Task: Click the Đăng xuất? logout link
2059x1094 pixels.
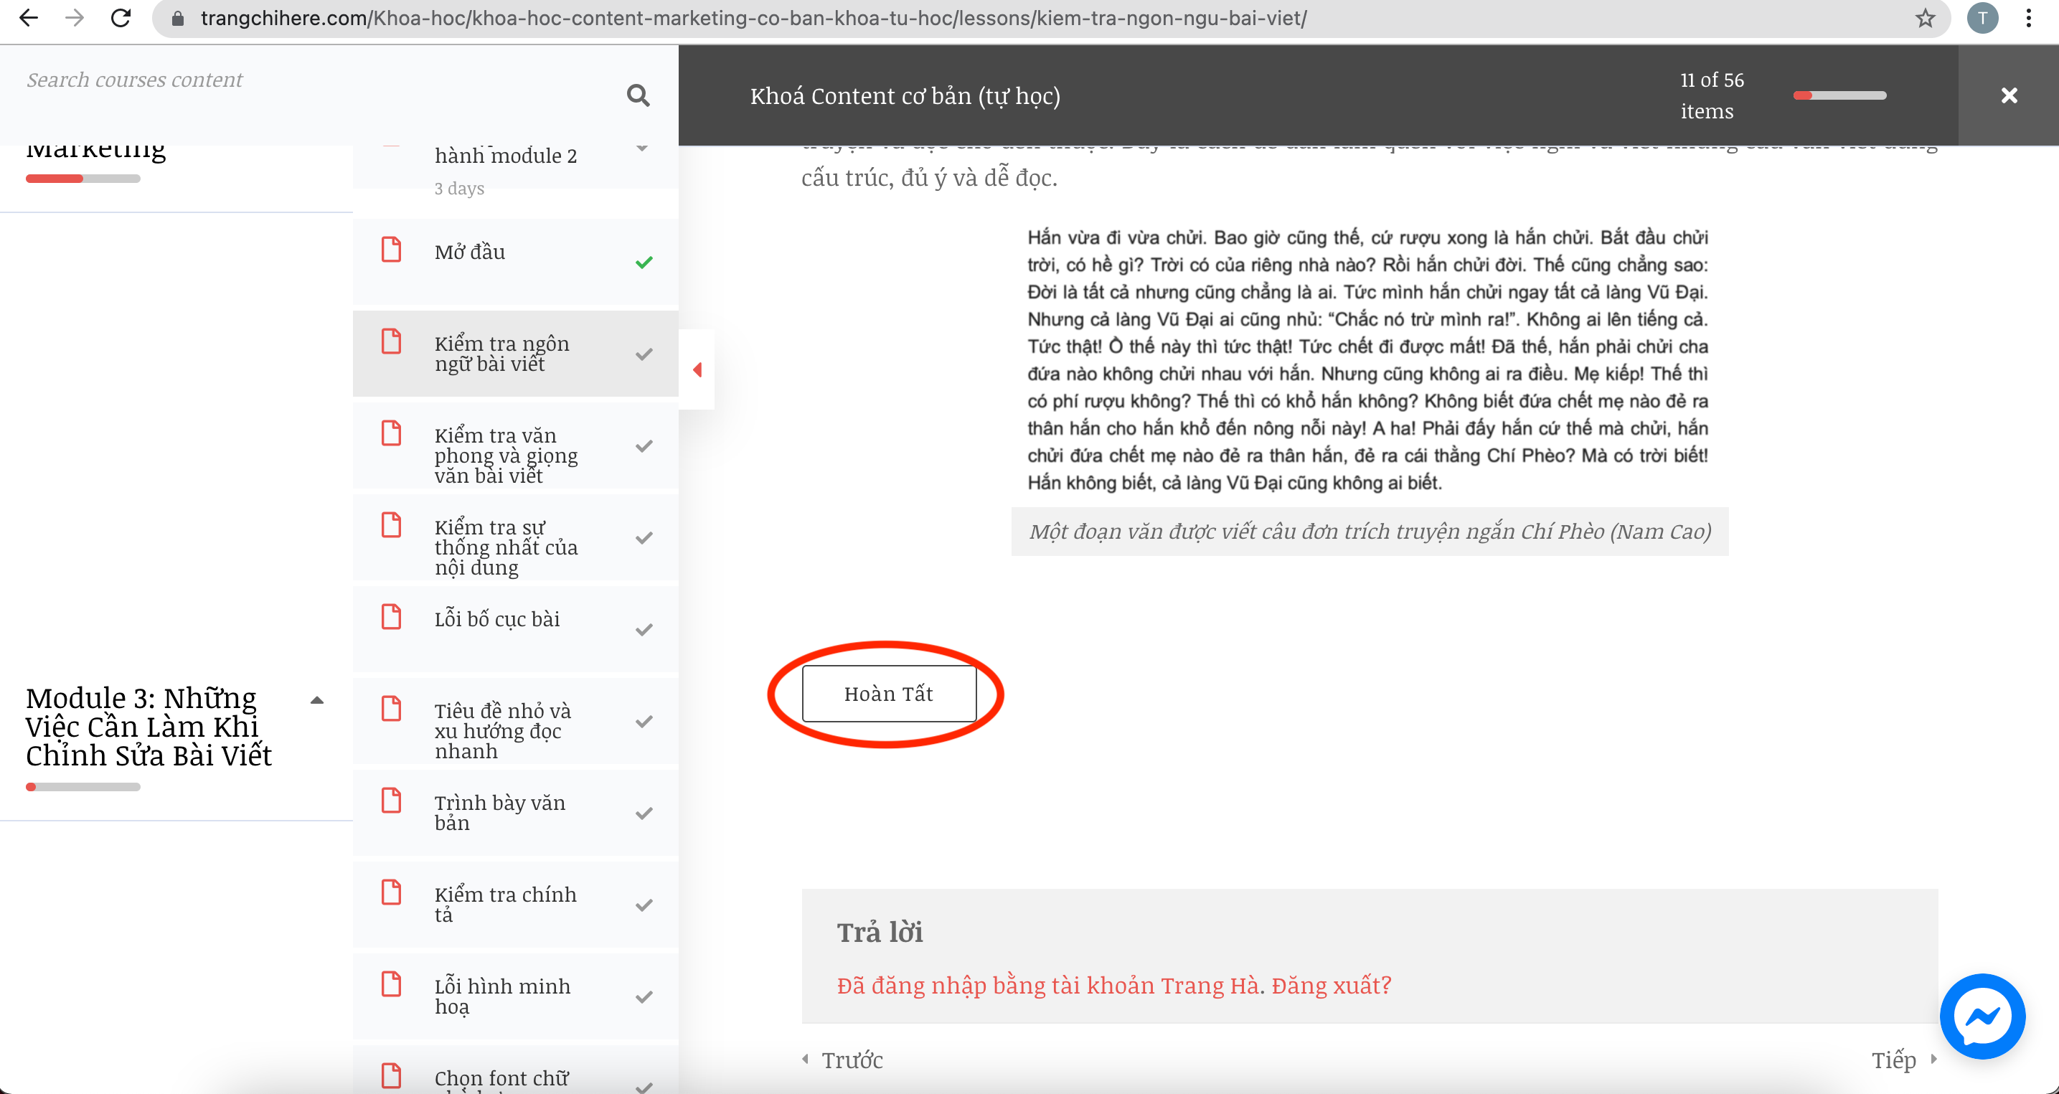Action: (x=1331, y=986)
